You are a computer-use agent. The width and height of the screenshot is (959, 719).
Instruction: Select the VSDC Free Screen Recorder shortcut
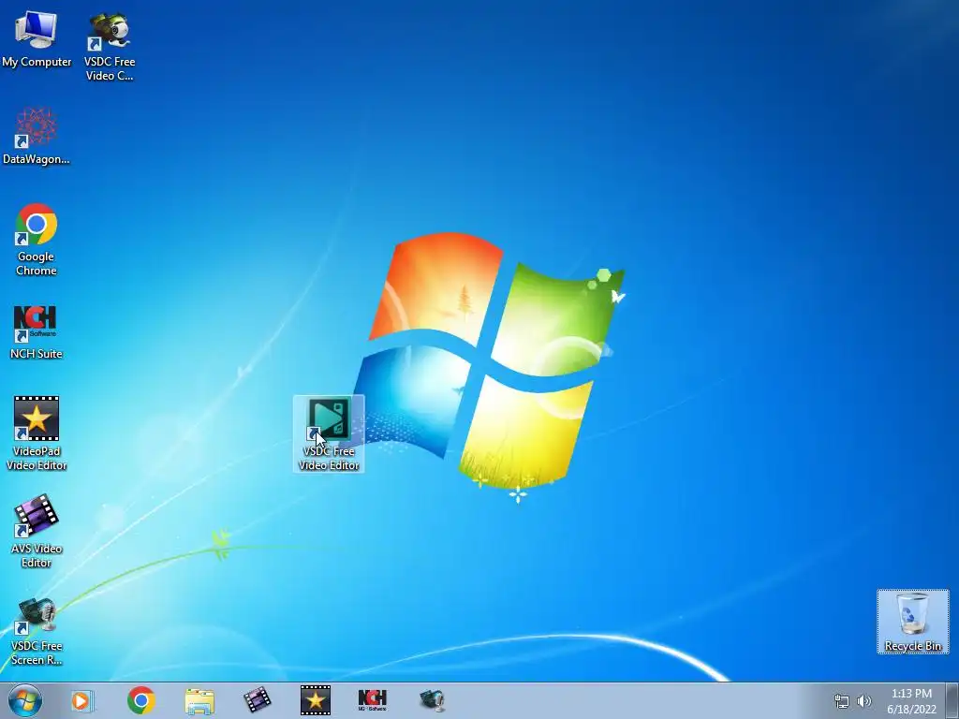tap(37, 631)
